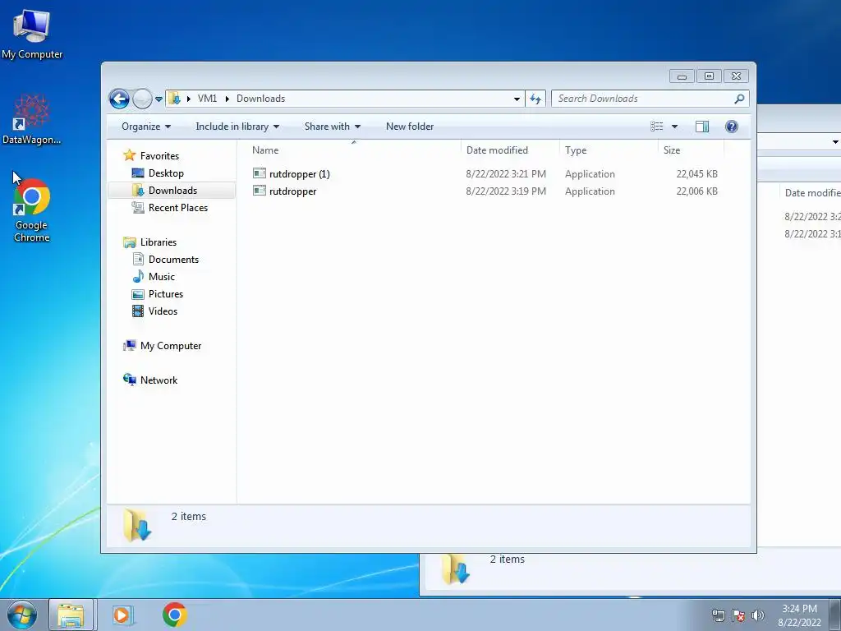Select Favorites in navigation pane

coord(159,155)
